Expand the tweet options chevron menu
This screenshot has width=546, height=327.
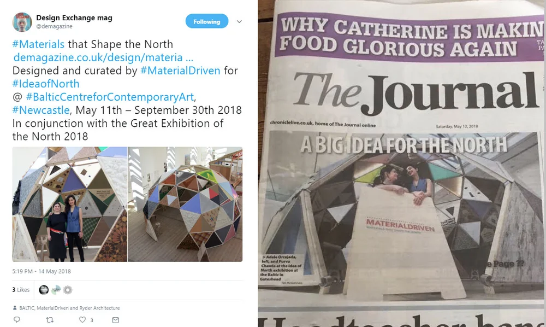pos(239,22)
